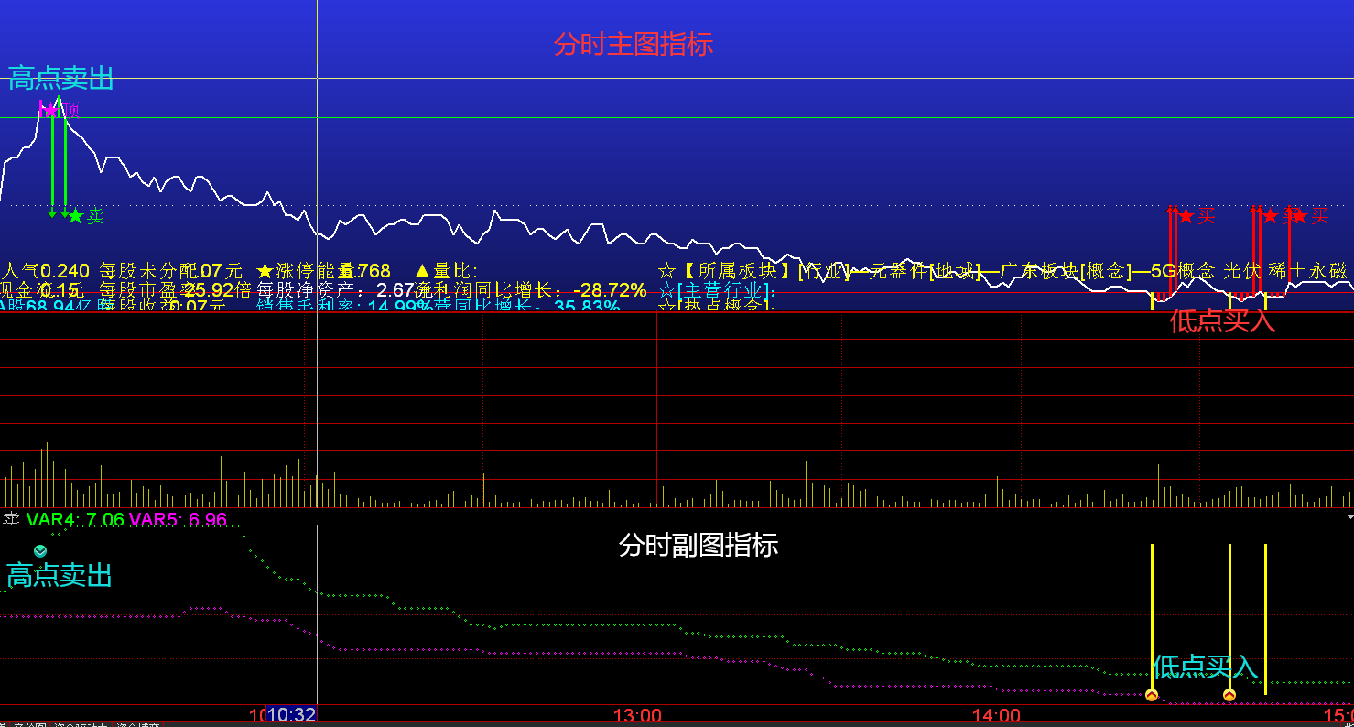
Task: Click the 人气0.240 value
Action: [x=46, y=271]
